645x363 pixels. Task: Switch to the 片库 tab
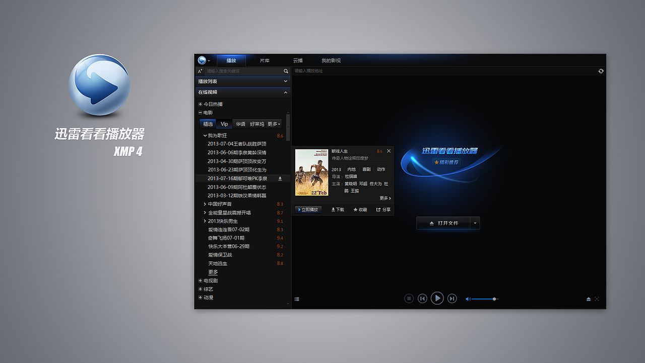point(265,60)
